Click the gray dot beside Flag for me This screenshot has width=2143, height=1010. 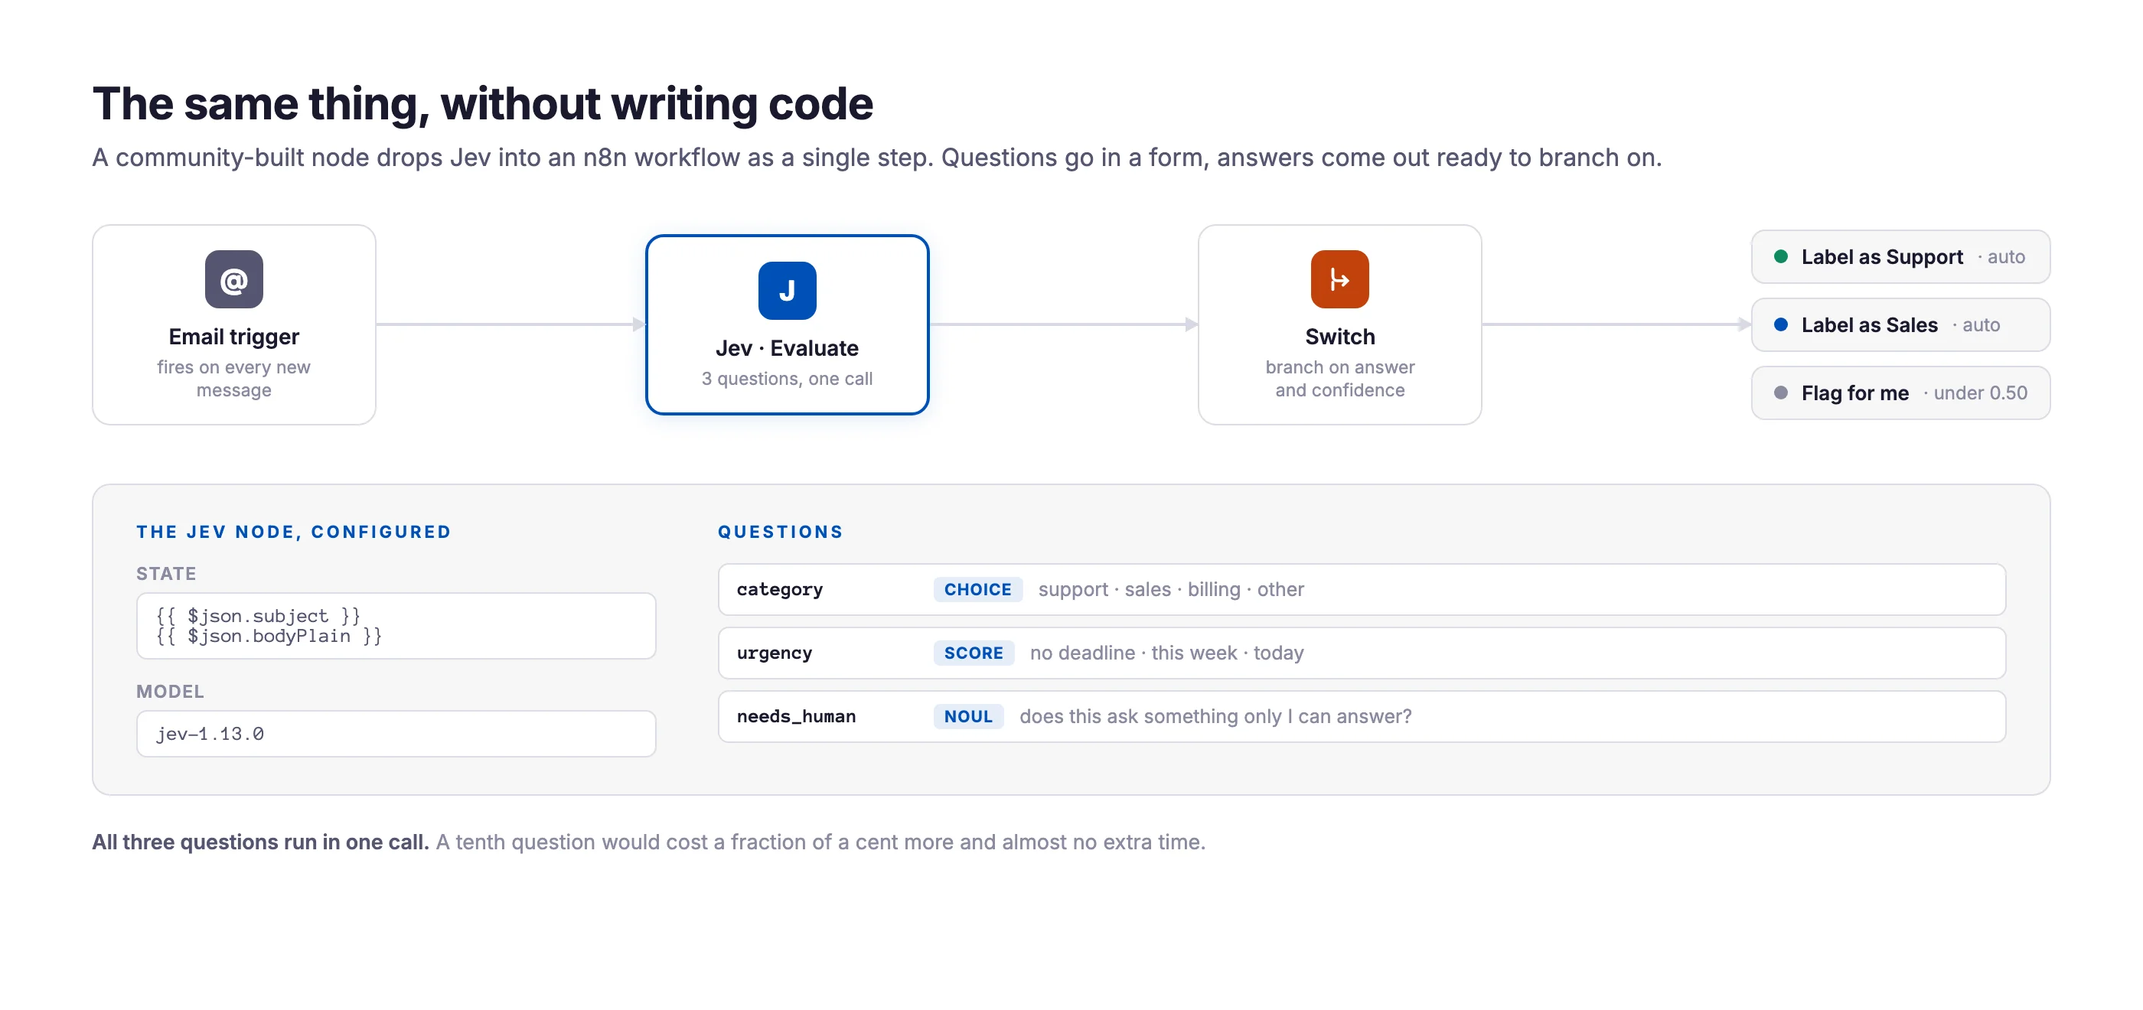[x=1780, y=393]
